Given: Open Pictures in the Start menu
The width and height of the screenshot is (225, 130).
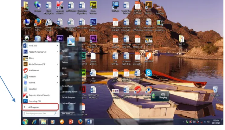Looking at the screenshot, I should [65, 62].
